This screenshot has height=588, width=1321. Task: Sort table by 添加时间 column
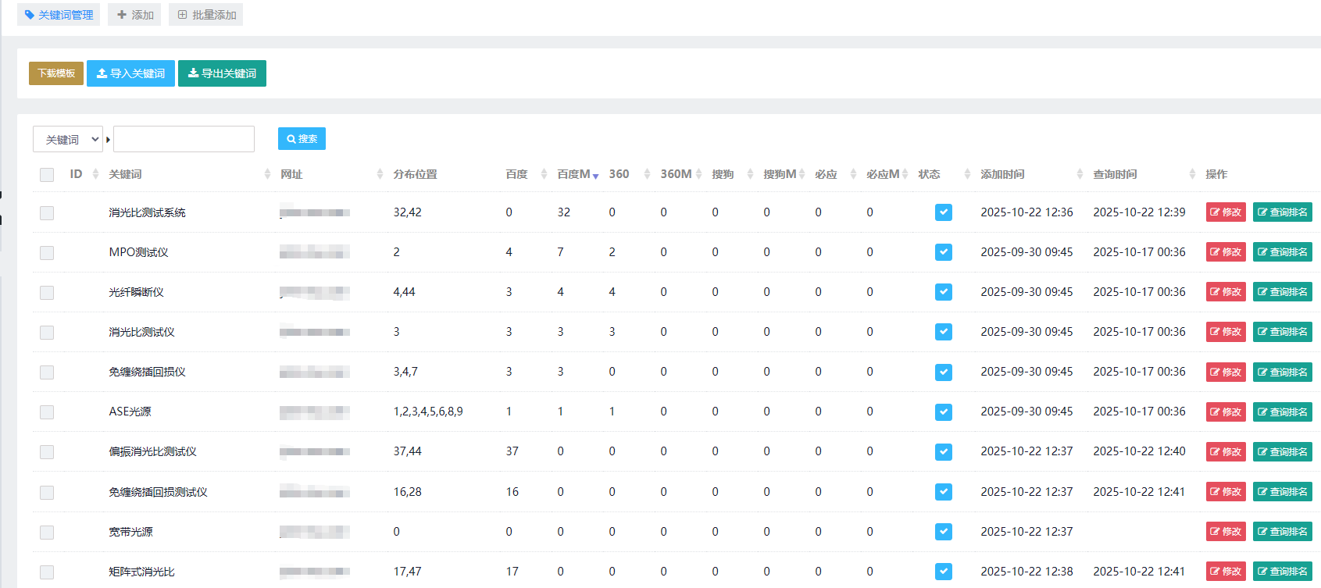[x=1080, y=174]
